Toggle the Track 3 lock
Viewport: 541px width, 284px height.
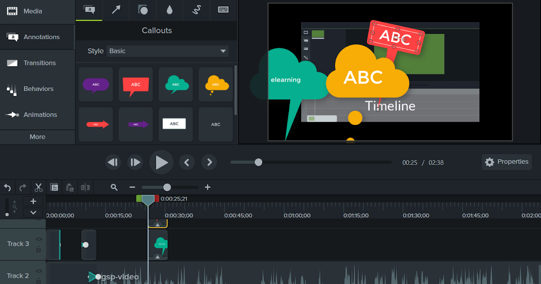click(x=39, y=249)
